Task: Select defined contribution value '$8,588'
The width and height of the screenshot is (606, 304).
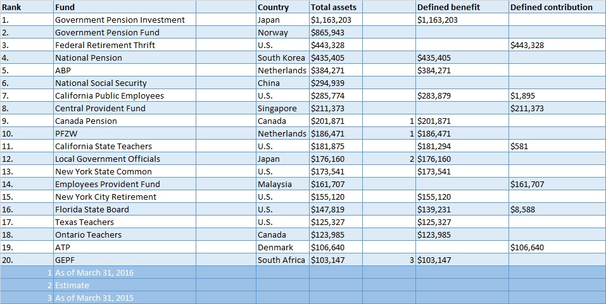Action: pyautogui.click(x=557, y=209)
